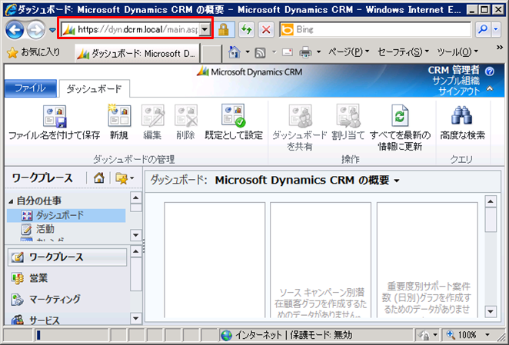Click the 重要度別サポート案件数 chart panel

click(427, 260)
